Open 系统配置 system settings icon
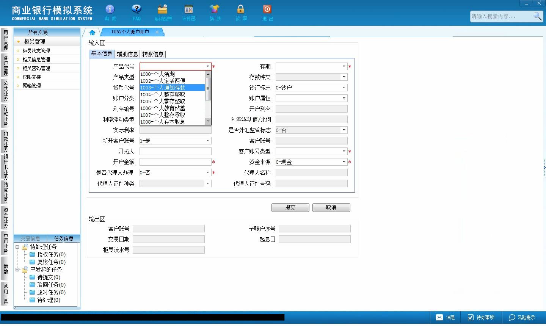 click(163, 9)
